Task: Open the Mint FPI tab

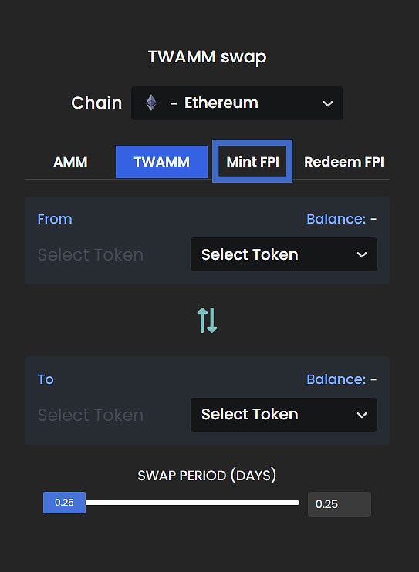Action: (x=252, y=161)
